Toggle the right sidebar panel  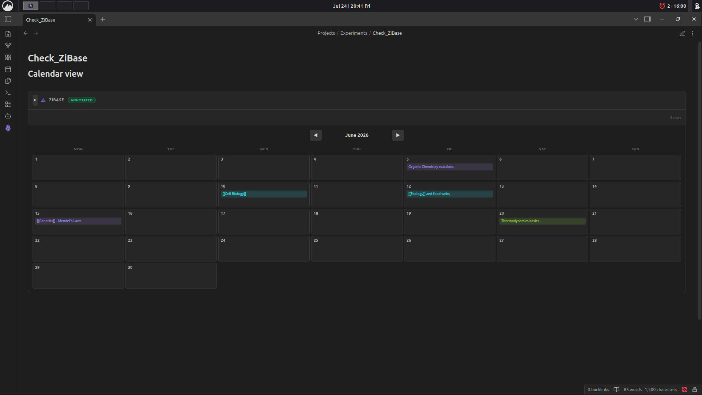coord(648,19)
